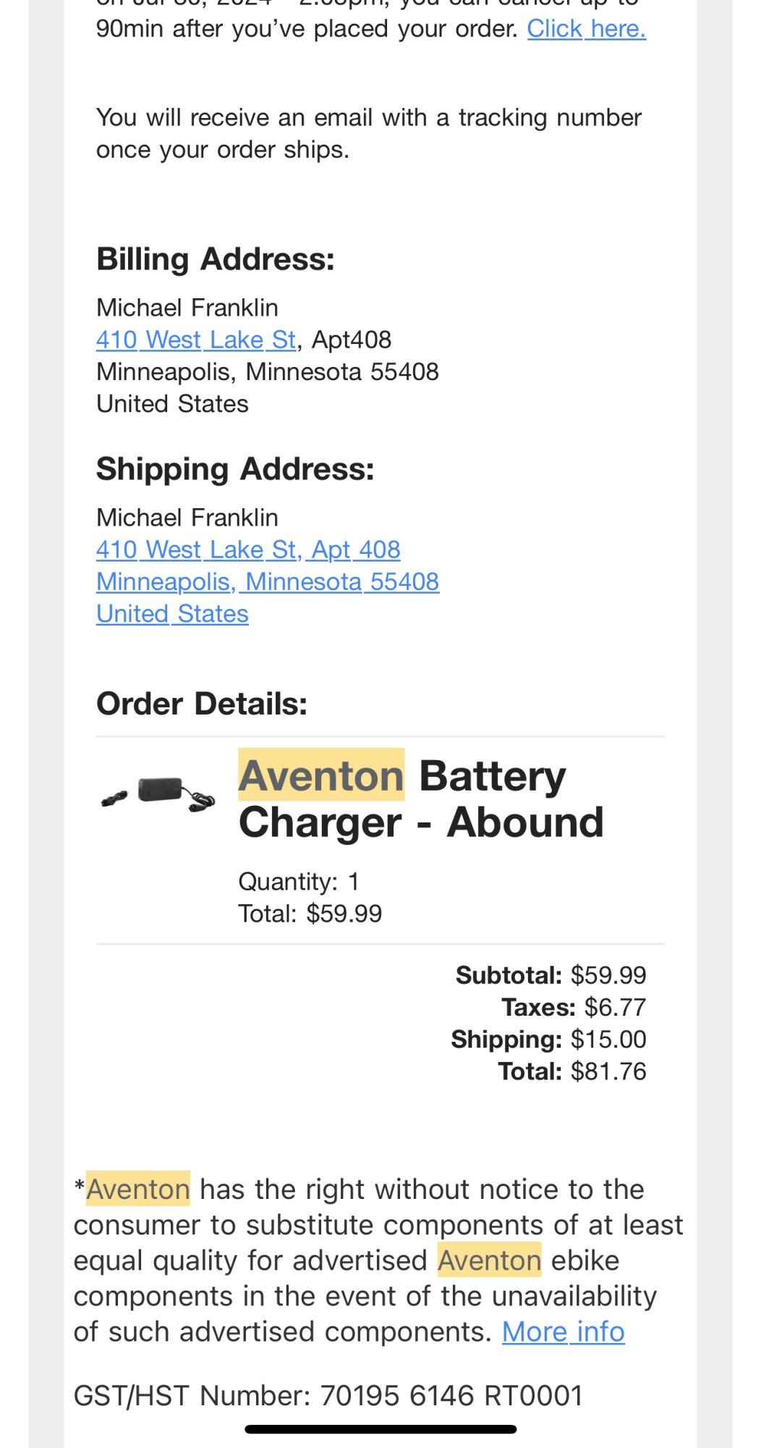The width and height of the screenshot is (761, 1448).
Task: Tap the order total amount $81.76
Action: coord(608,1071)
